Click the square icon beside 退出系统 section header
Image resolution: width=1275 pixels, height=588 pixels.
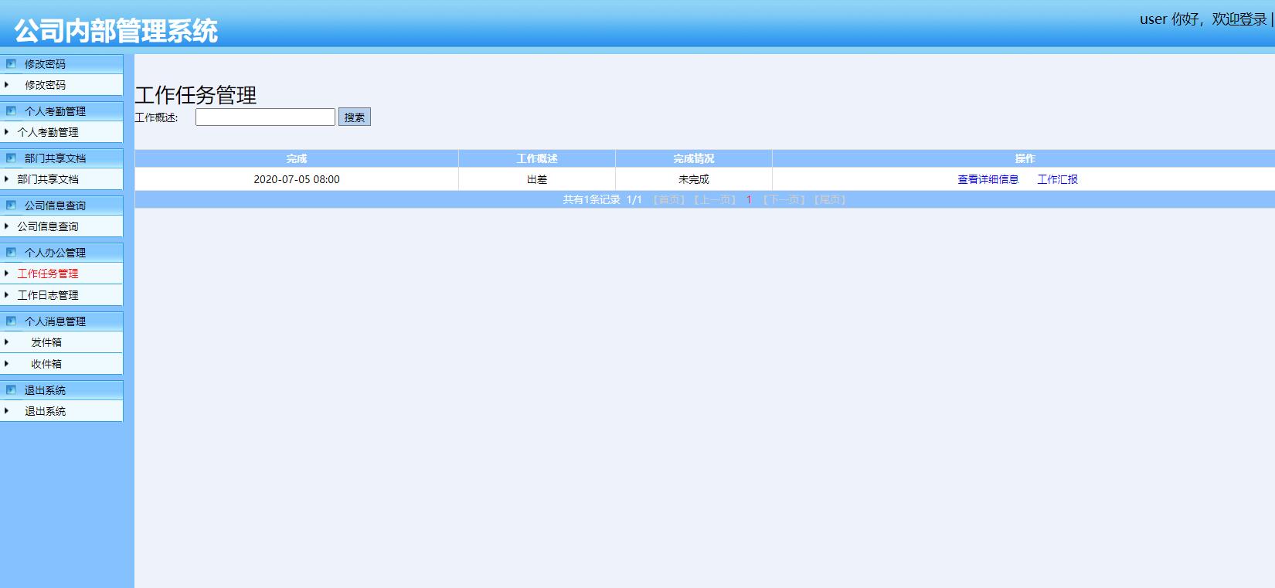(x=11, y=390)
